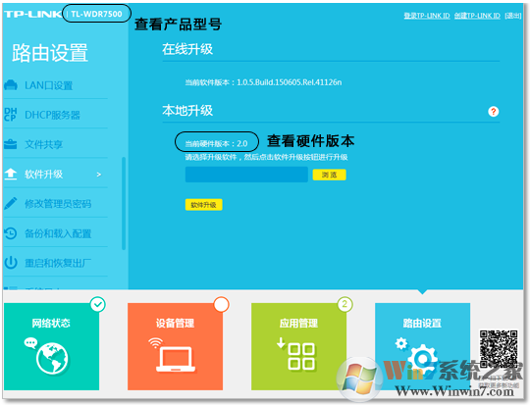Click the QR code image
The image size is (530, 405).
point(499,349)
